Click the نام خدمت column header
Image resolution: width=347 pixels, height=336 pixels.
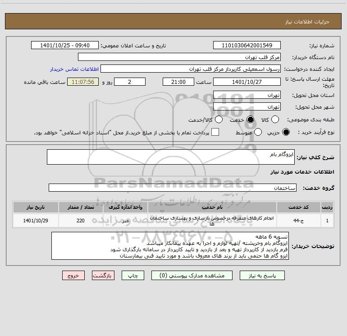pyautogui.click(x=212, y=207)
